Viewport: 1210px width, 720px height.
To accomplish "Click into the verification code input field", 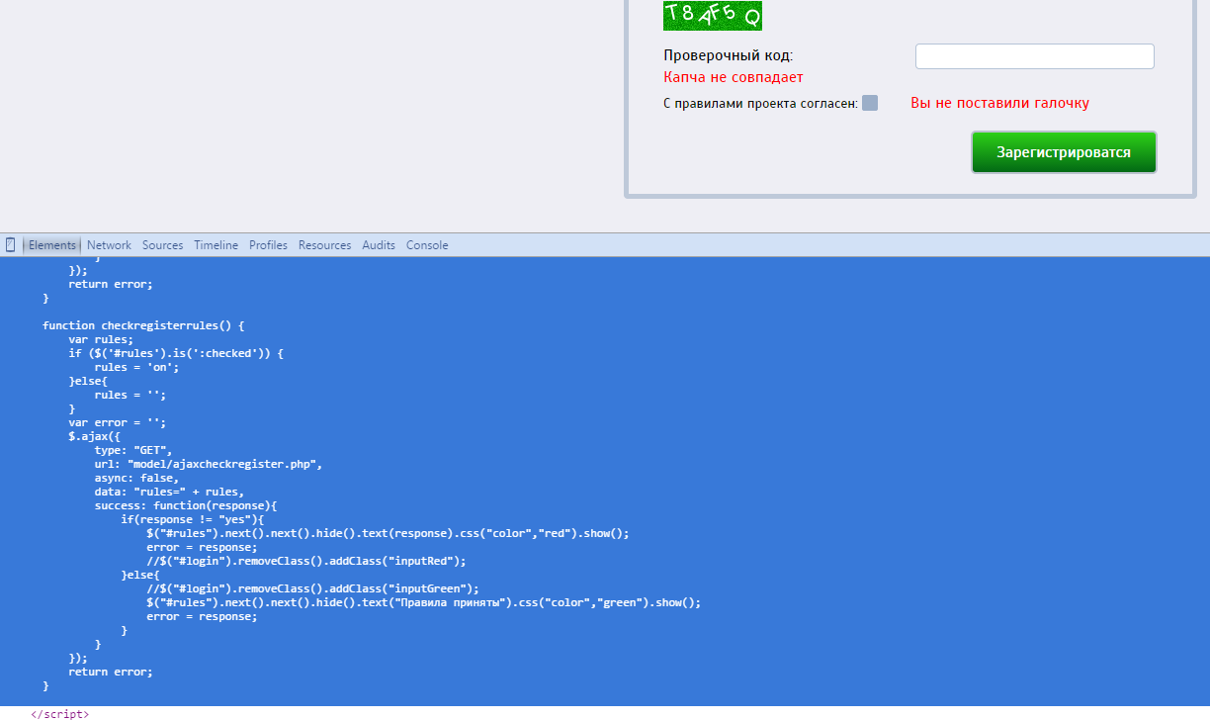I will pyautogui.click(x=1034, y=56).
